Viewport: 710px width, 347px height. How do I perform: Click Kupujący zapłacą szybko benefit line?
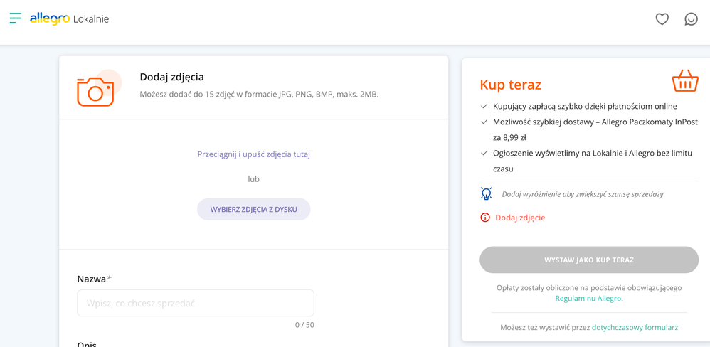point(585,107)
